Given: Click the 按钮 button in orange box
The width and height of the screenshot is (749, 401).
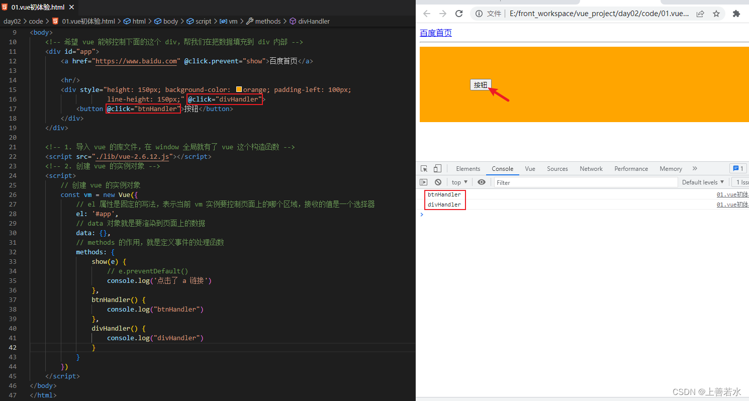Looking at the screenshot, I should 481,84.
